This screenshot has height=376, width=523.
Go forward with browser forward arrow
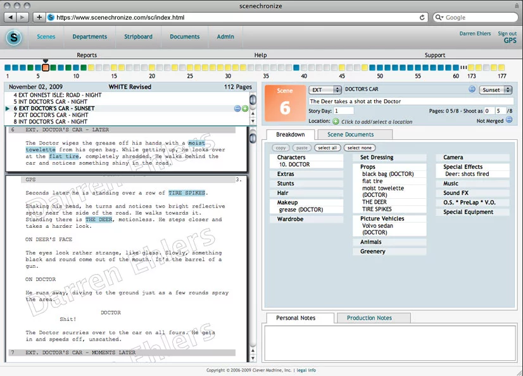click(x=22, y=17)
